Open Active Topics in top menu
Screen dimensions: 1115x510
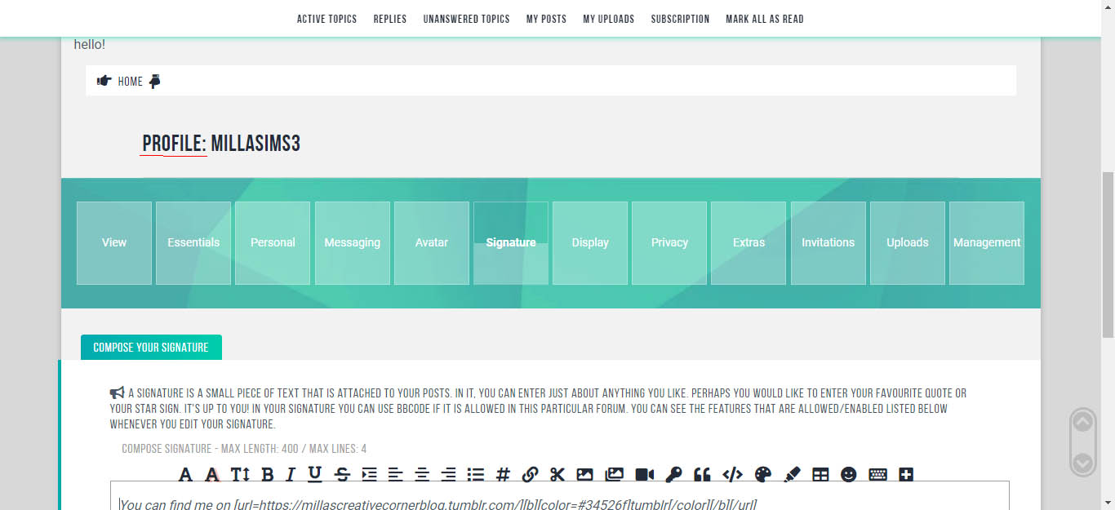(327, 19)
